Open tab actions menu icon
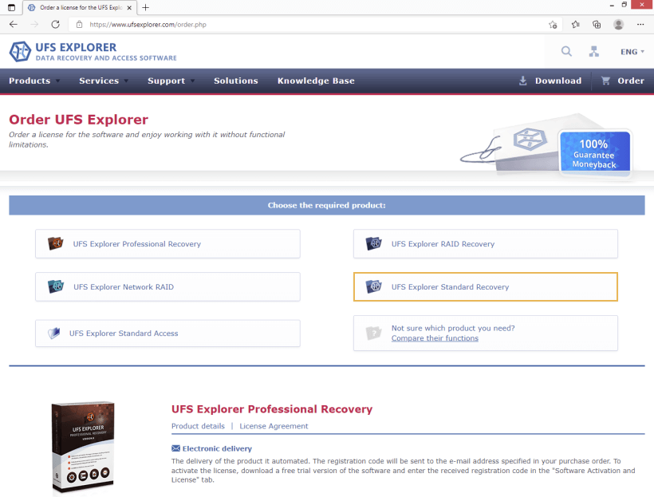This screenshot has width=654, height=497. point(11,7)
